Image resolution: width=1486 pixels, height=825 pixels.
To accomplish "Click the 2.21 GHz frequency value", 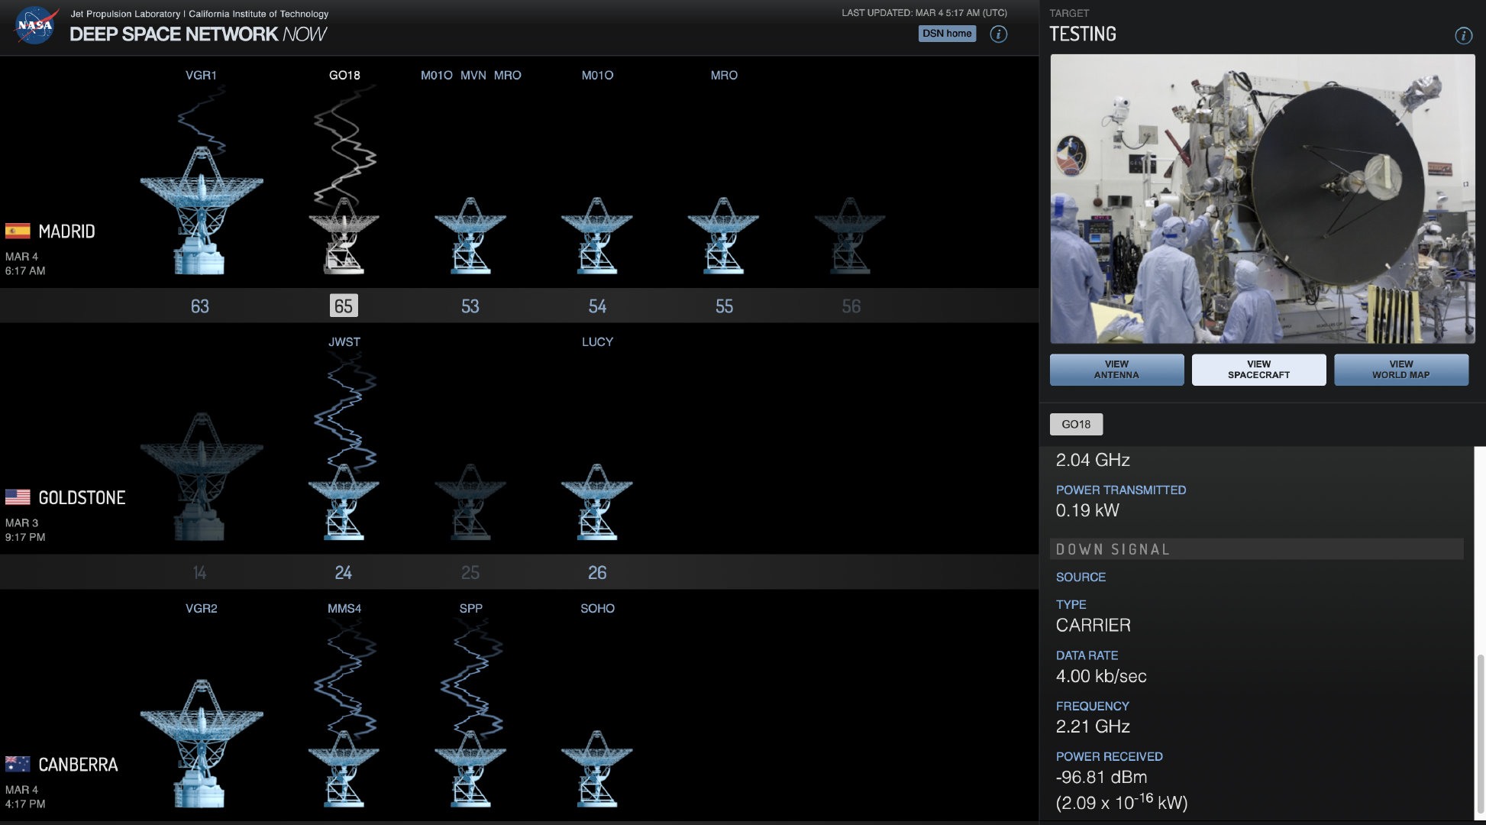I will [x=1093, y=726].
